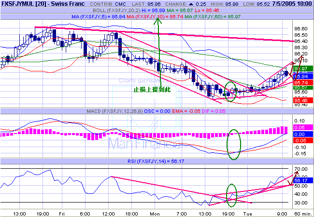
Task: Click the 12:00 time axis label
Action: tap(108, 214)
